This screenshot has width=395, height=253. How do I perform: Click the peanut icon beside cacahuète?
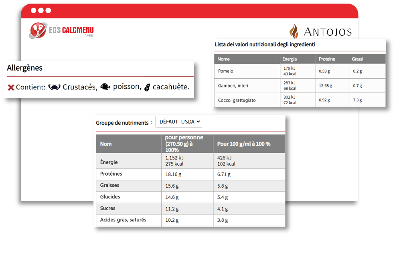pyautogui.click(x=147, y=87)
